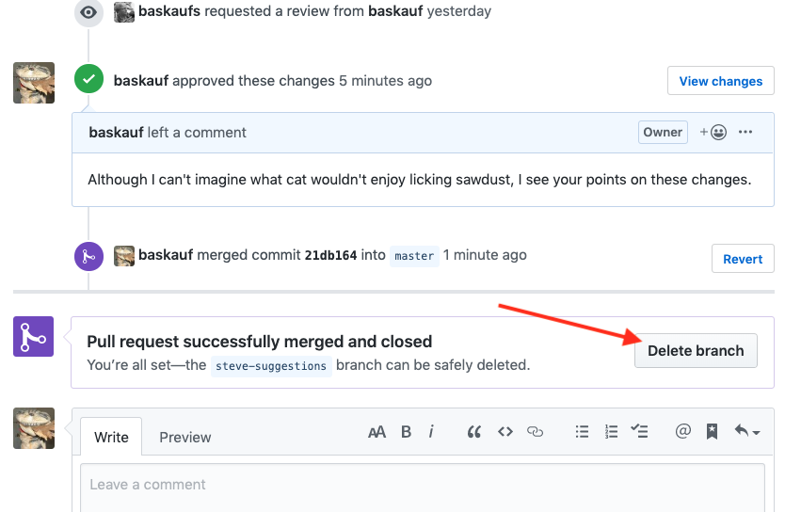Viewport: 785px width, 512px height.
Task: Mention a user with the @ icon
Action: click(682, 430)
